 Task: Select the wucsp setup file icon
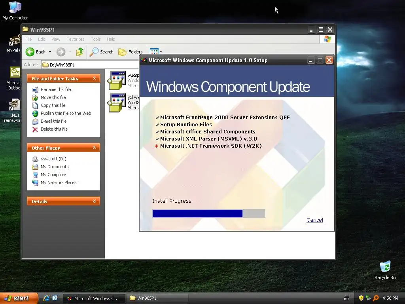pyautogui.click(x=117, y=80)
